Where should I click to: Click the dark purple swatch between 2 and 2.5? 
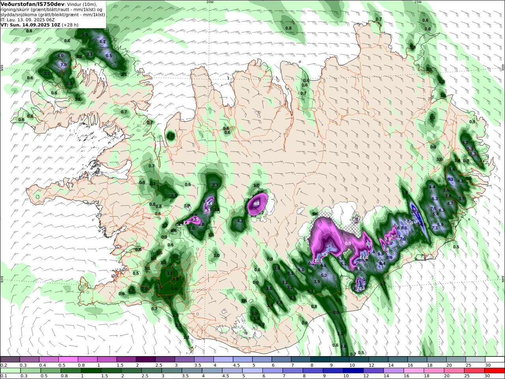[x=145, y=360]
